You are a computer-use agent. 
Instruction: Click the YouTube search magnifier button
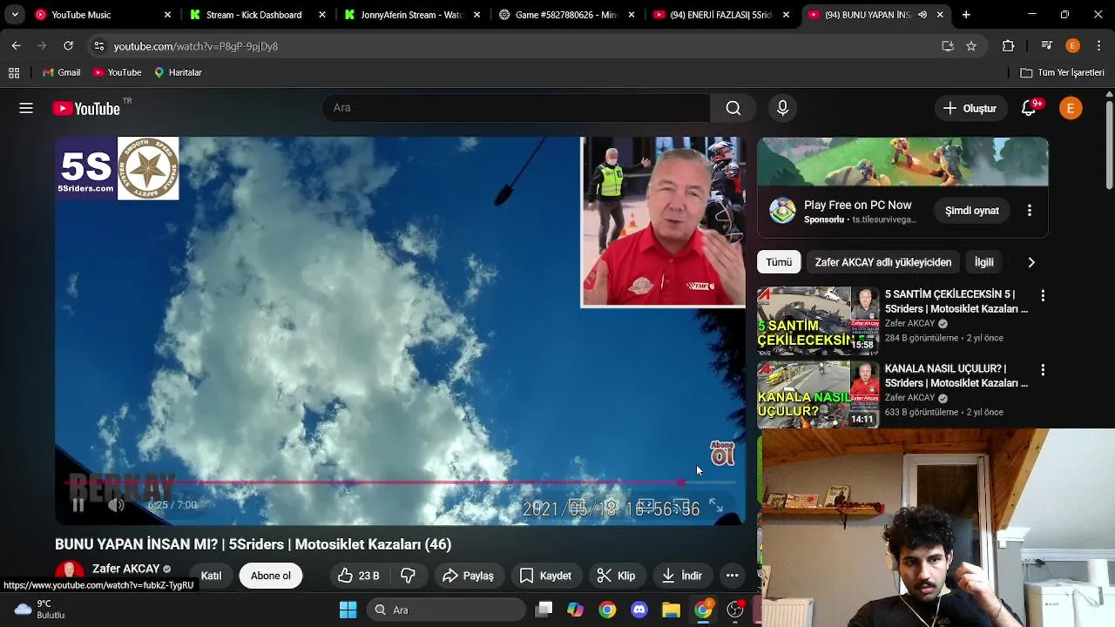click(x=733, y=108)
